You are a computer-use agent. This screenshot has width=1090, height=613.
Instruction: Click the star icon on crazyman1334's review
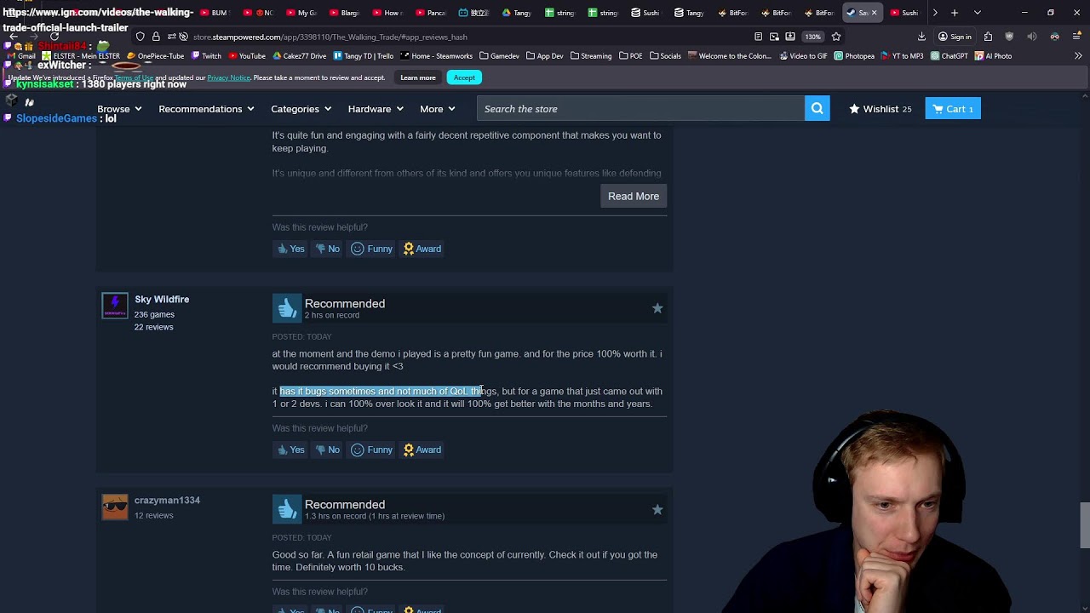coord(657,509)
